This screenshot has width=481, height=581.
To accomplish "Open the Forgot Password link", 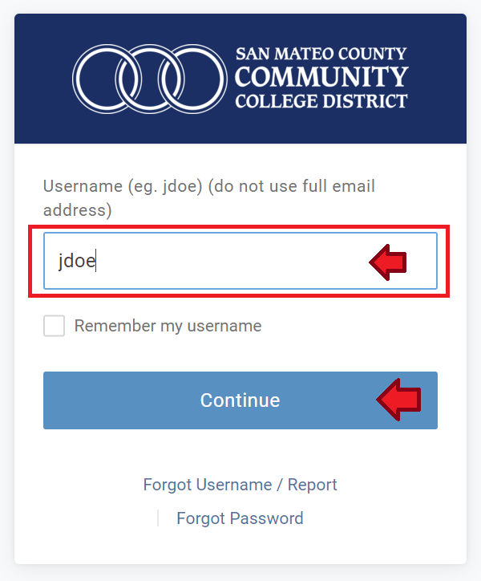I will pyautogui.click(x=240, y=518).
